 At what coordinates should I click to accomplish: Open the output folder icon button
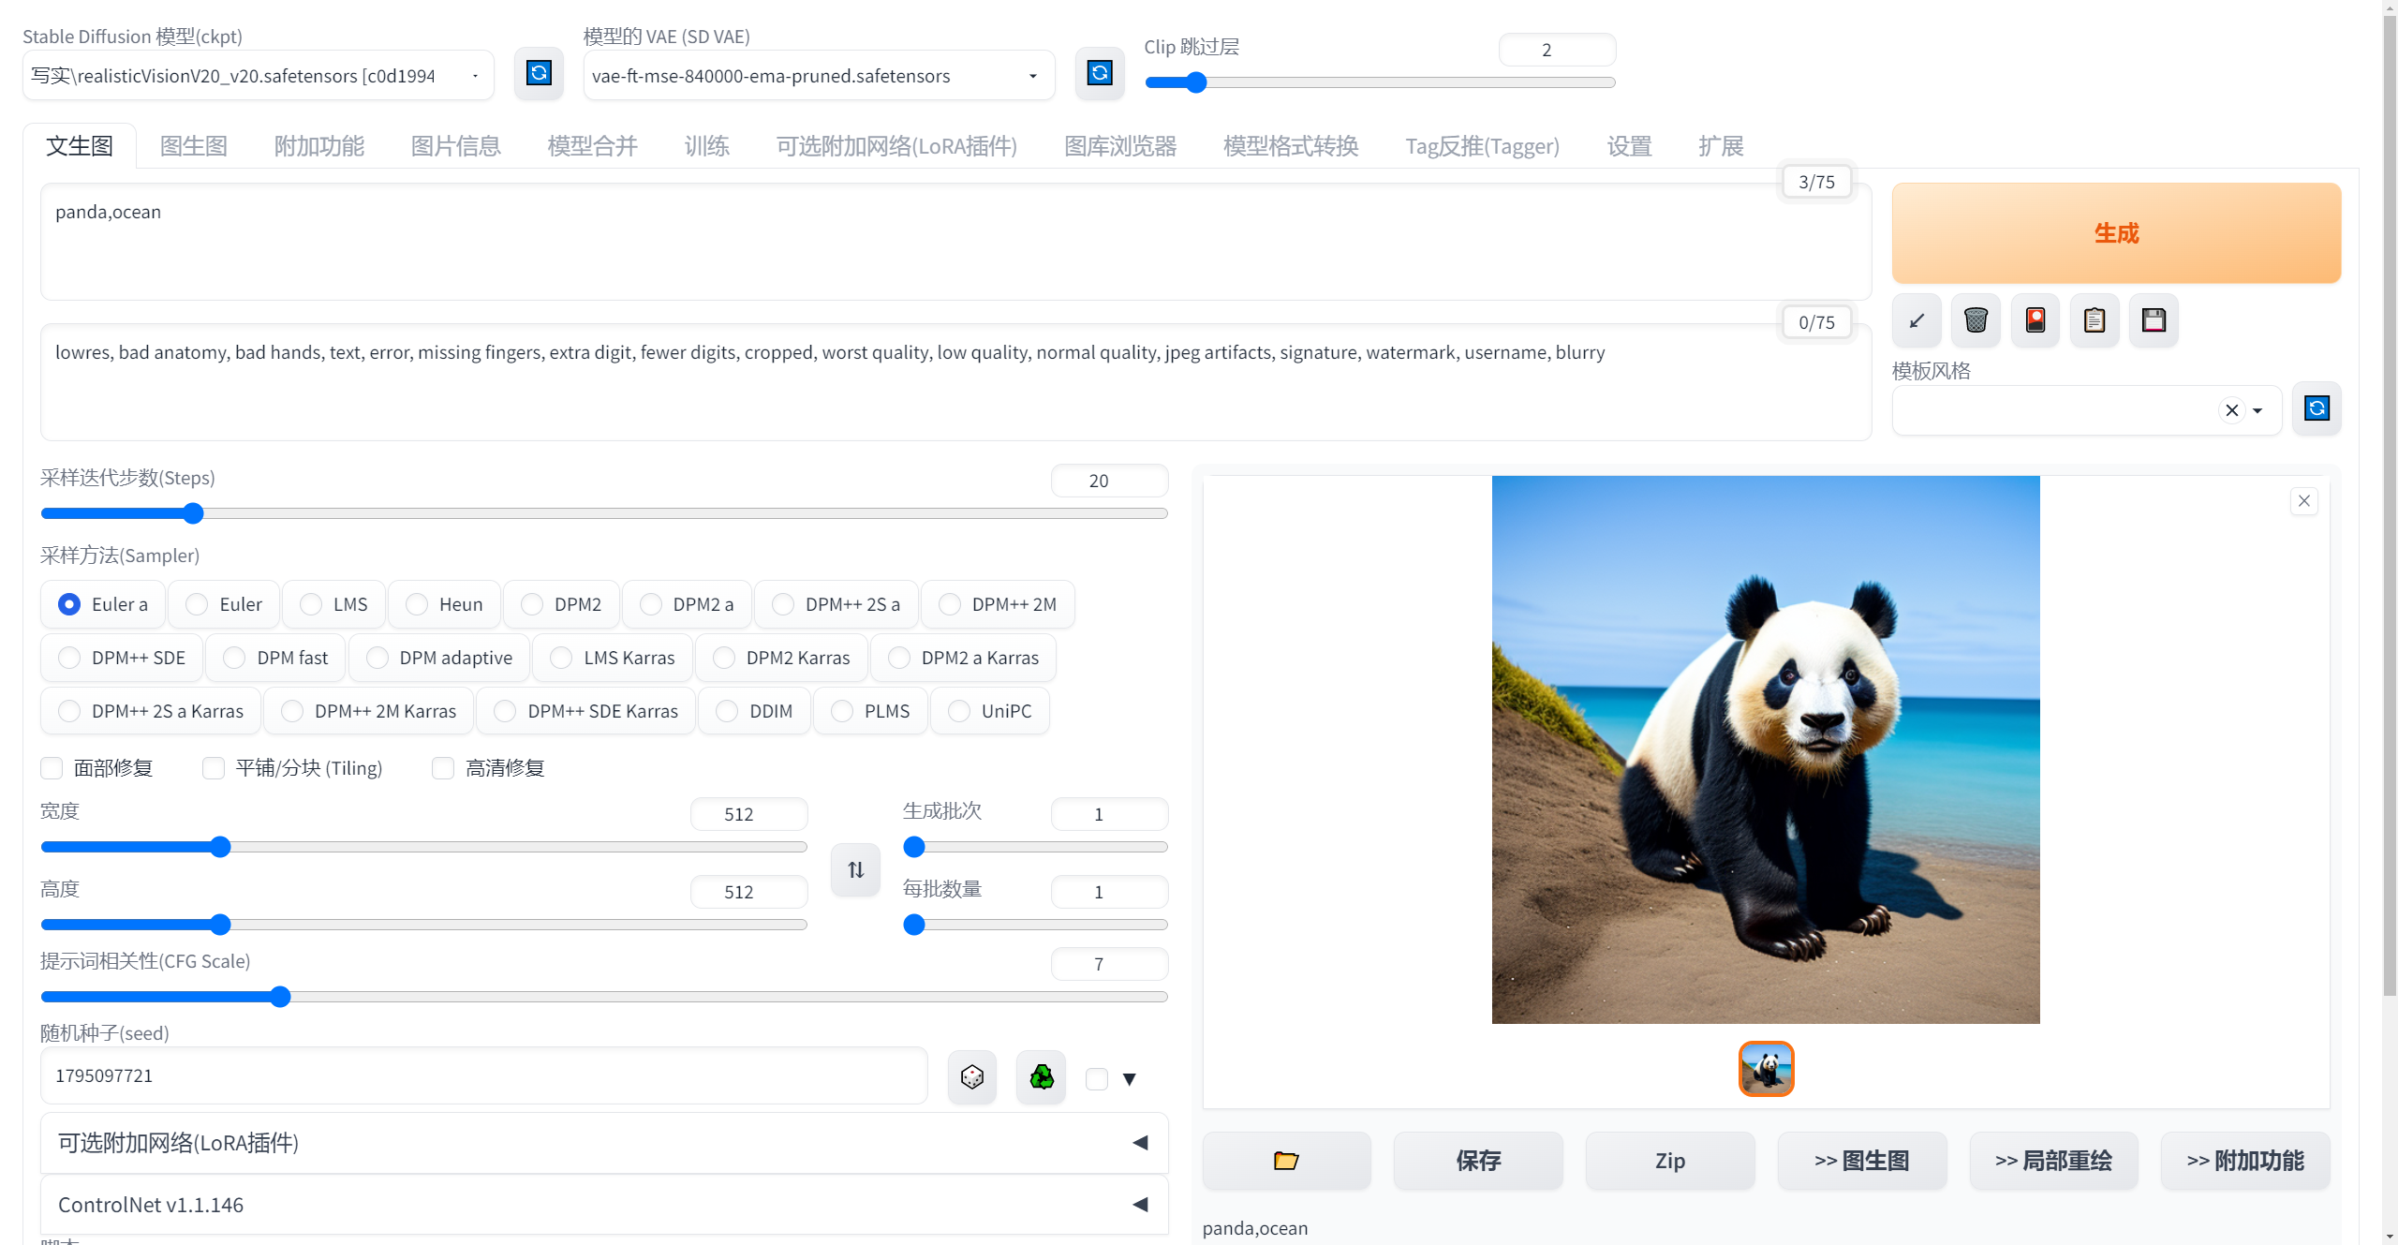tap(1286, 1161)
